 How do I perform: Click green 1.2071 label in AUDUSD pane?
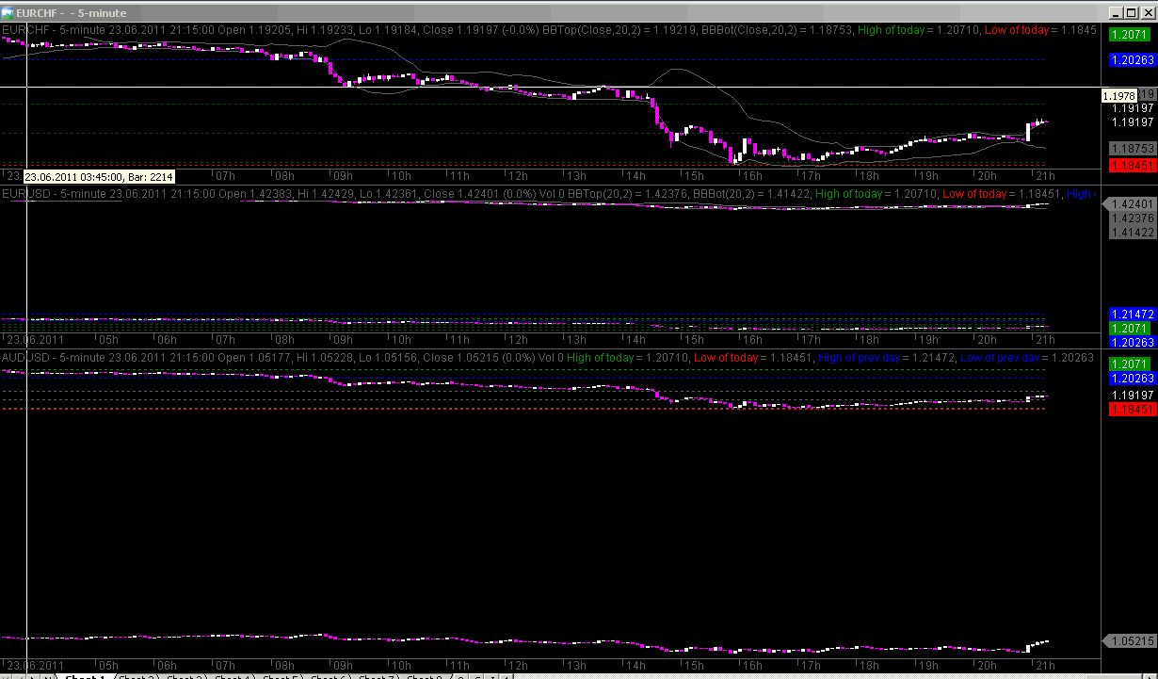click(1129, 364)
